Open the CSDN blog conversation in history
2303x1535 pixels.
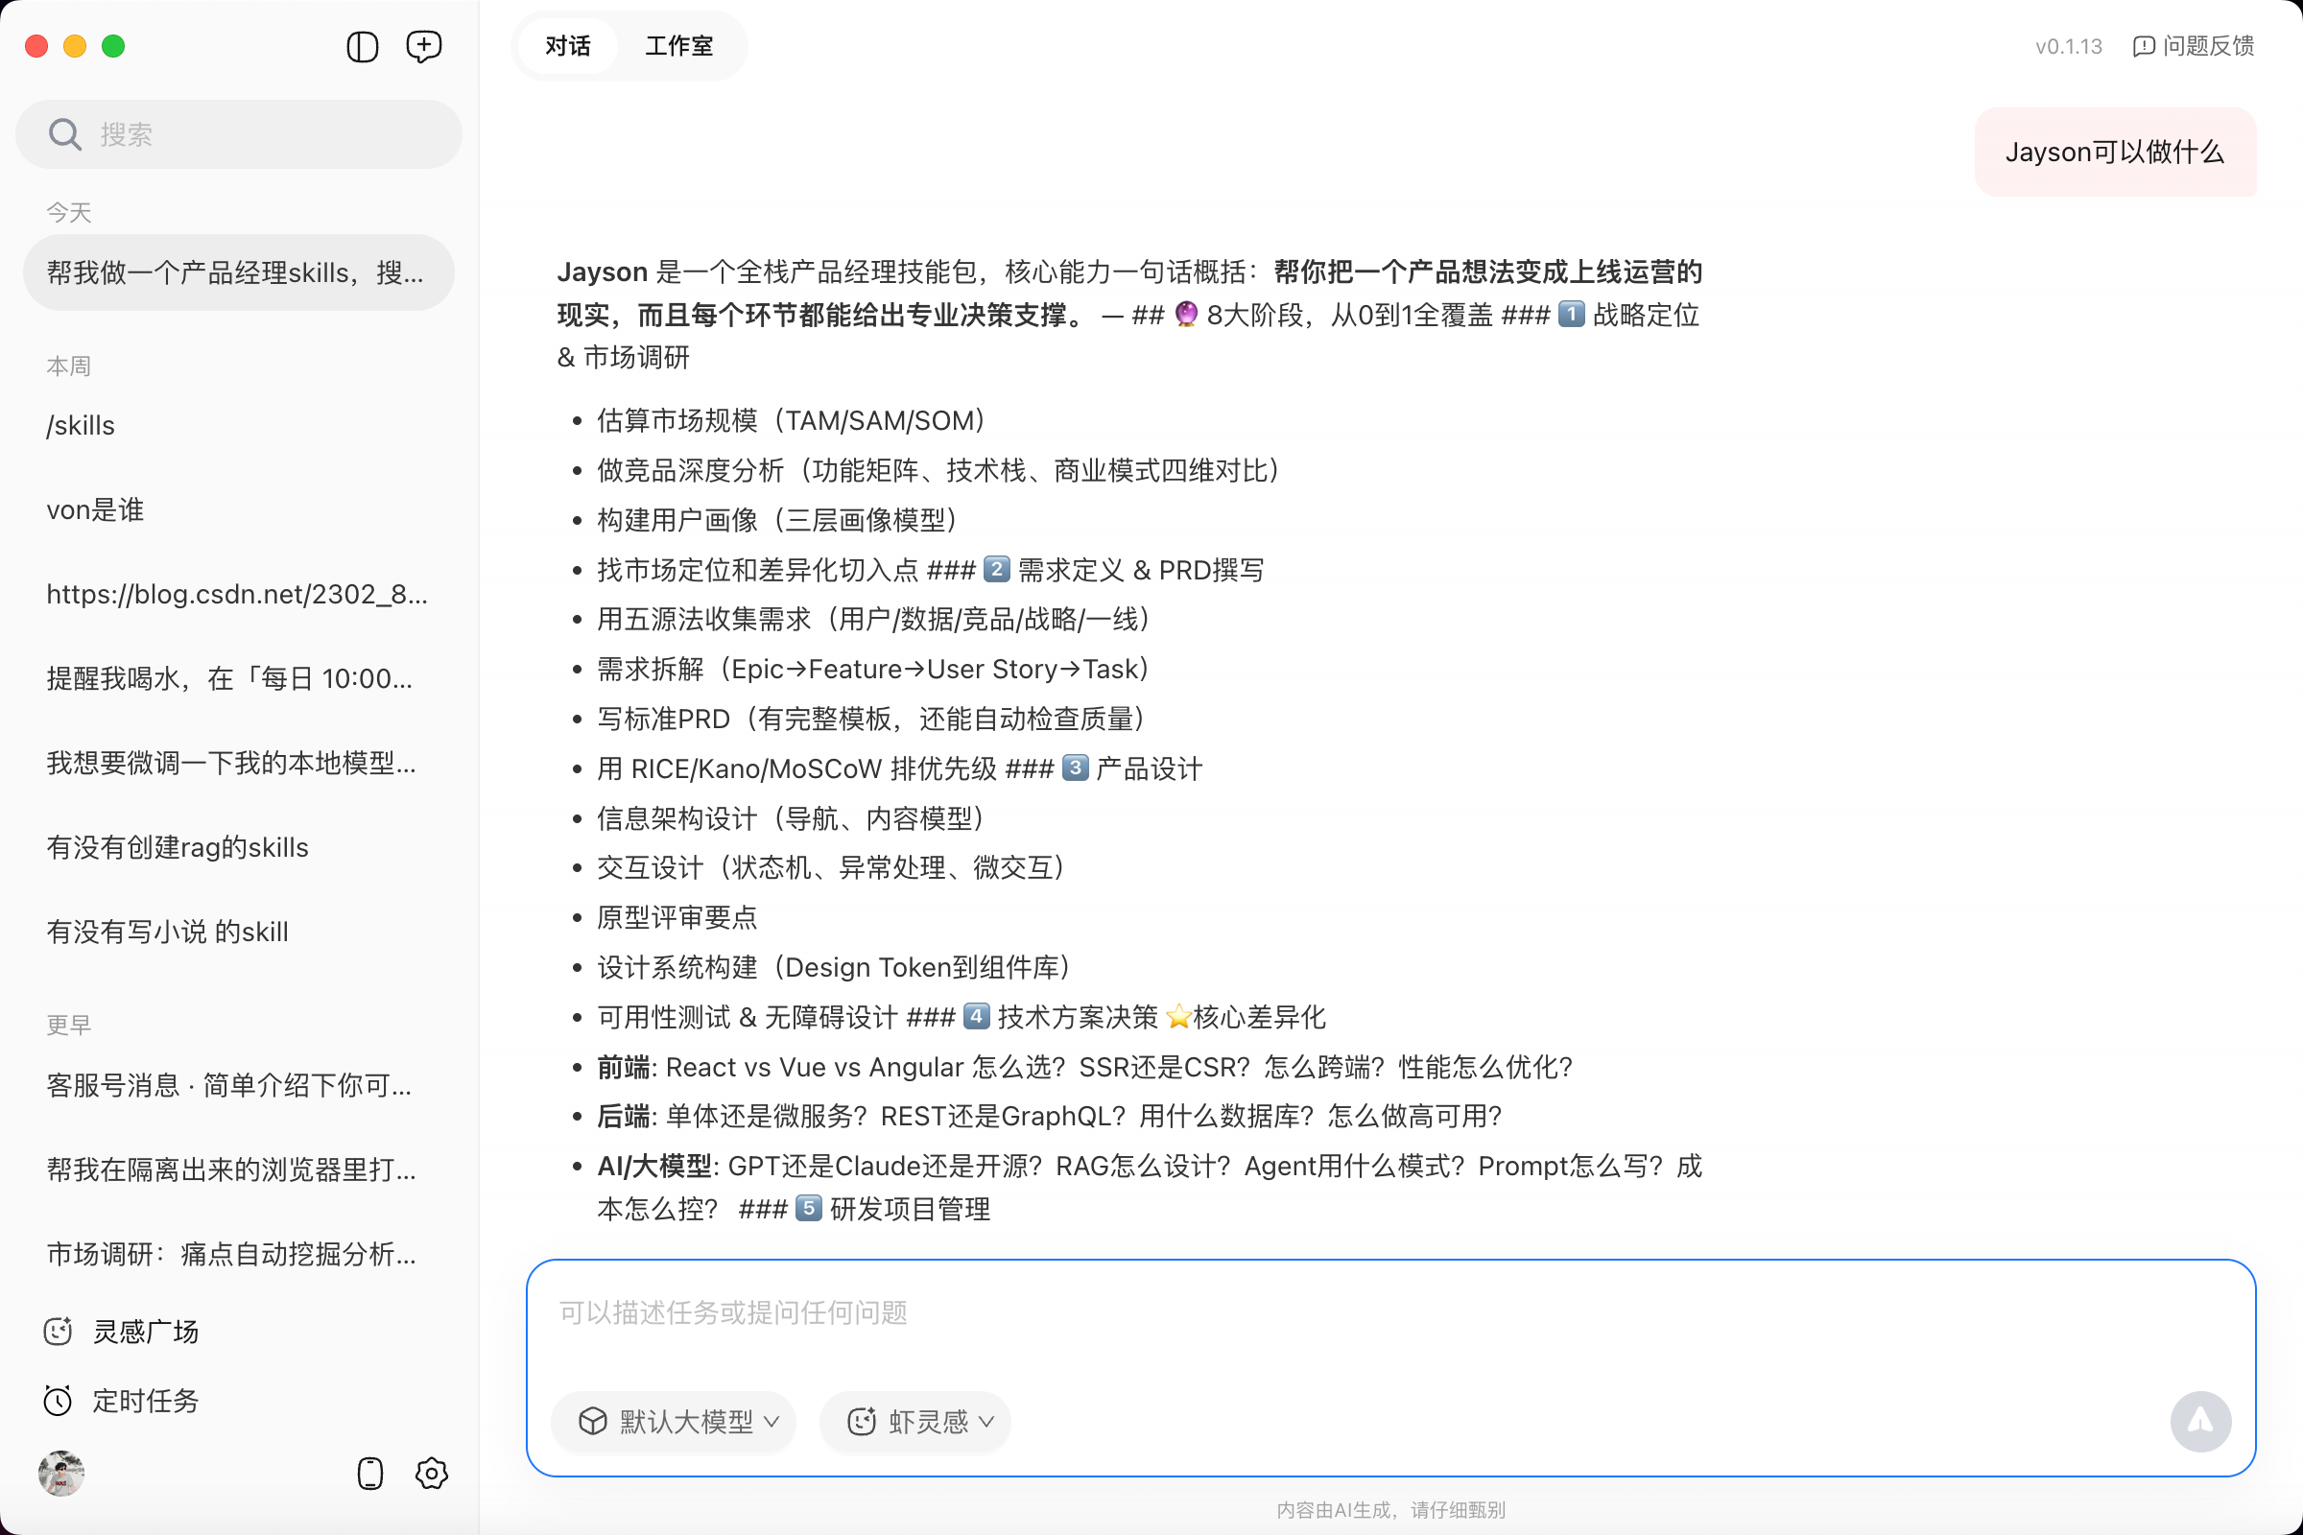click(x=237, y=593)
